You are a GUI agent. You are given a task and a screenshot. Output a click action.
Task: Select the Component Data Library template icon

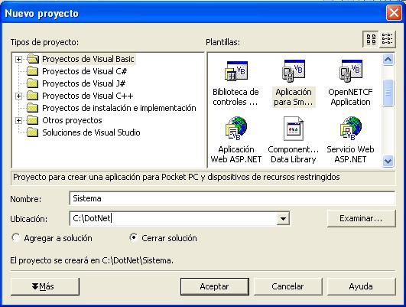(x=294, y=129)
